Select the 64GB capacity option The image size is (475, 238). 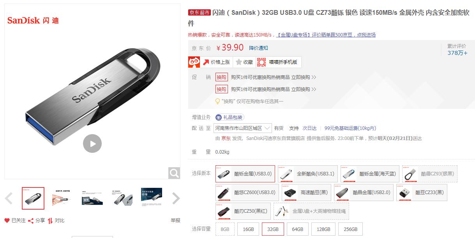click(298, 229)
